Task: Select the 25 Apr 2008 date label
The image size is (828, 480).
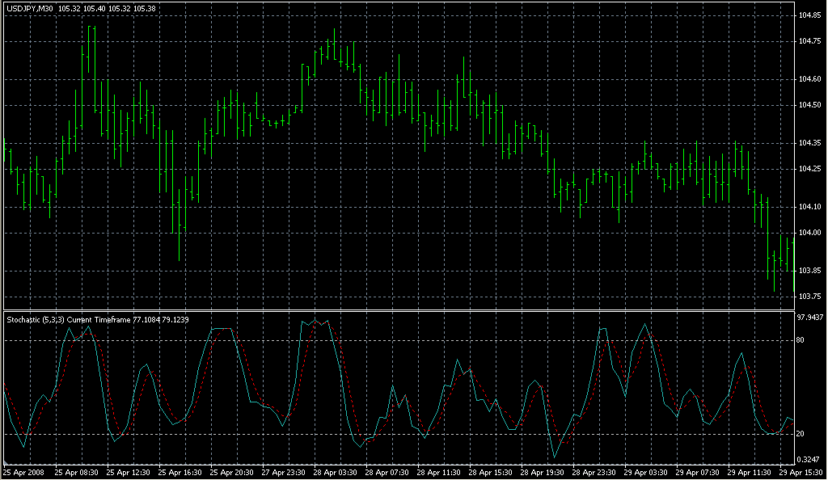Action: [24, 471]
